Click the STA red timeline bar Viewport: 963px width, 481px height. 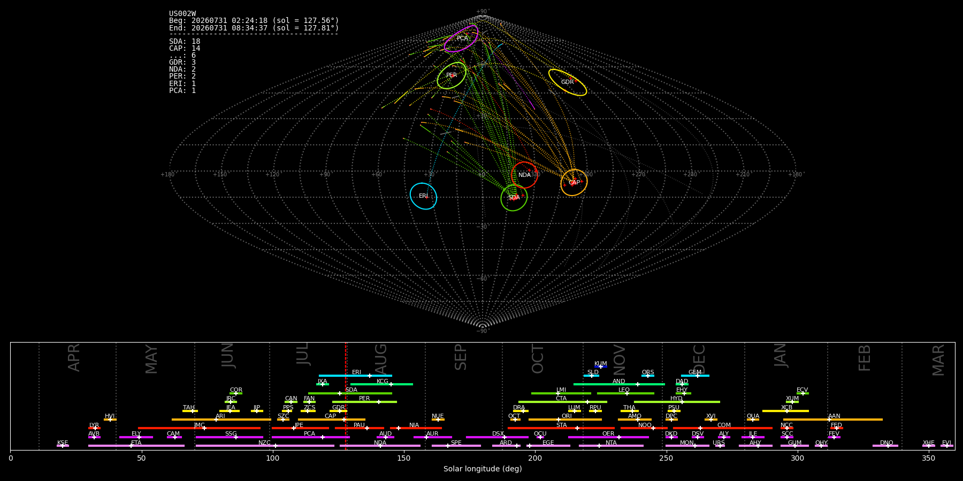pyautogui.click(x=561, y=428)
